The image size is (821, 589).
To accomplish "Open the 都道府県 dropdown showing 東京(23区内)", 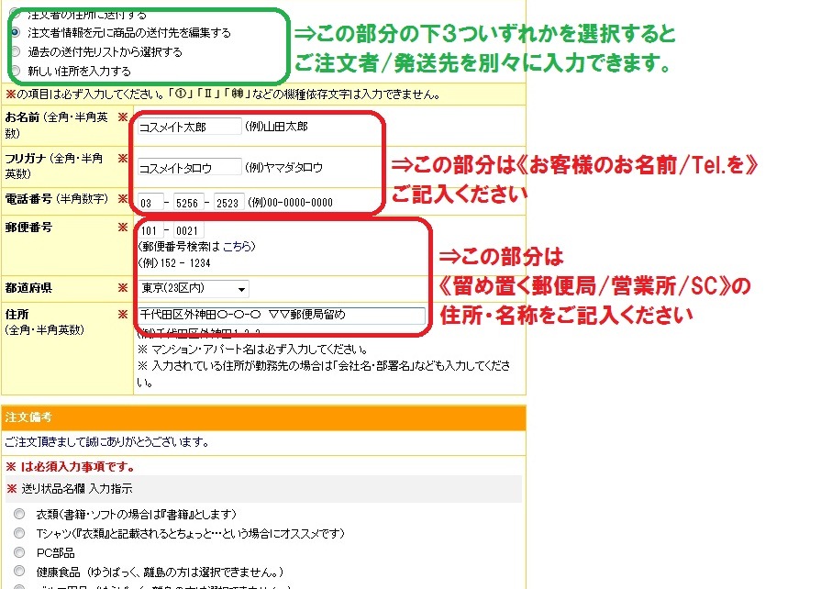I will click(193, 288).
